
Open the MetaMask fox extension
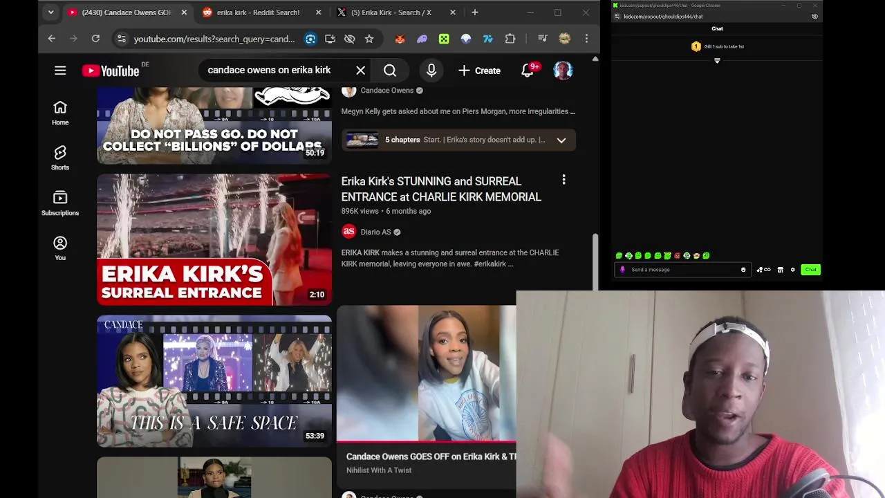pos(400,39)
